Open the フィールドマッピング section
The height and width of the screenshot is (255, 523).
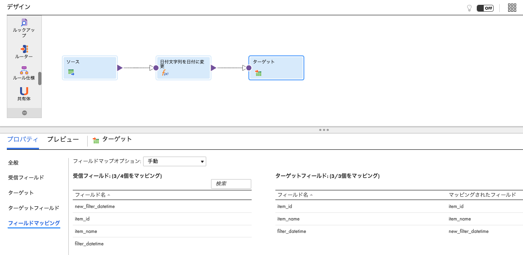(x=34, y=223)
